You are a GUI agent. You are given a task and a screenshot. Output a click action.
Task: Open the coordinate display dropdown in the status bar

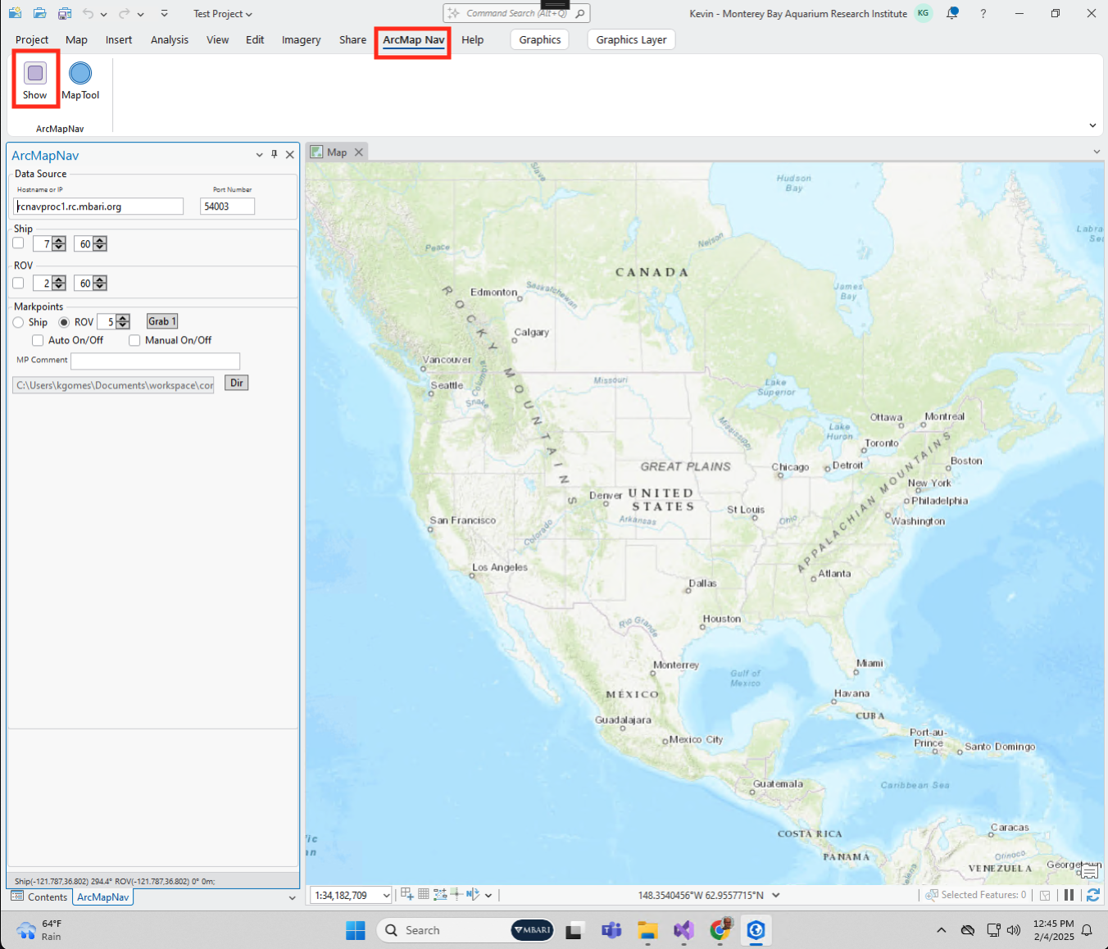tap(775, 895)
